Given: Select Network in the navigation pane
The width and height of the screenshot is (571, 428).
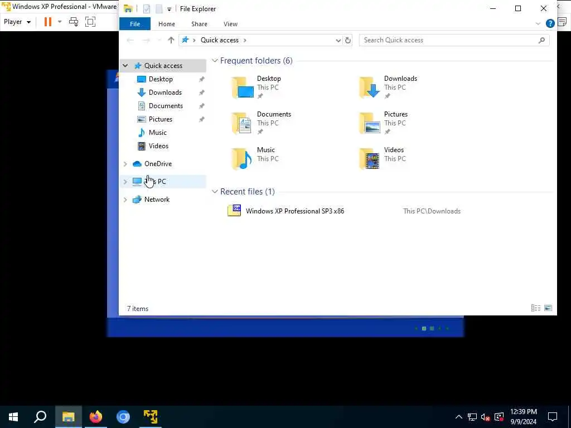Looking at the screenshot, I should click(x=157, y=200).
